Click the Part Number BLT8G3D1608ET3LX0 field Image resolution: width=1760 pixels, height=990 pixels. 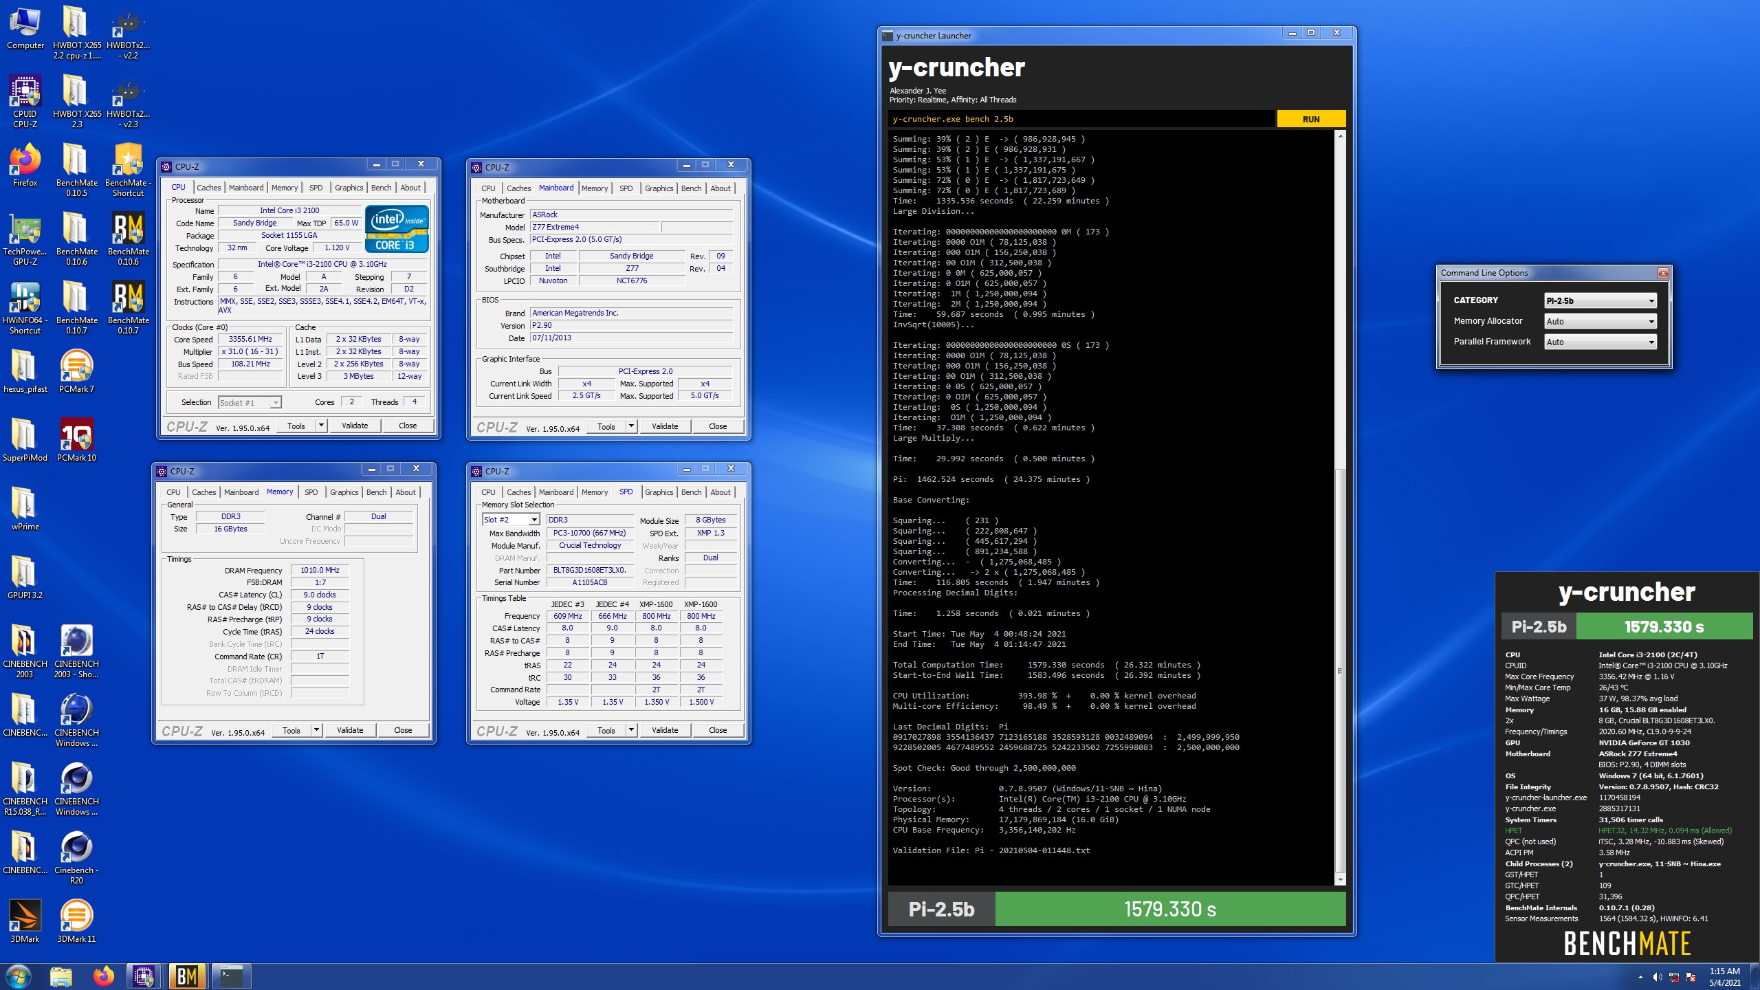tap(589, 570)
